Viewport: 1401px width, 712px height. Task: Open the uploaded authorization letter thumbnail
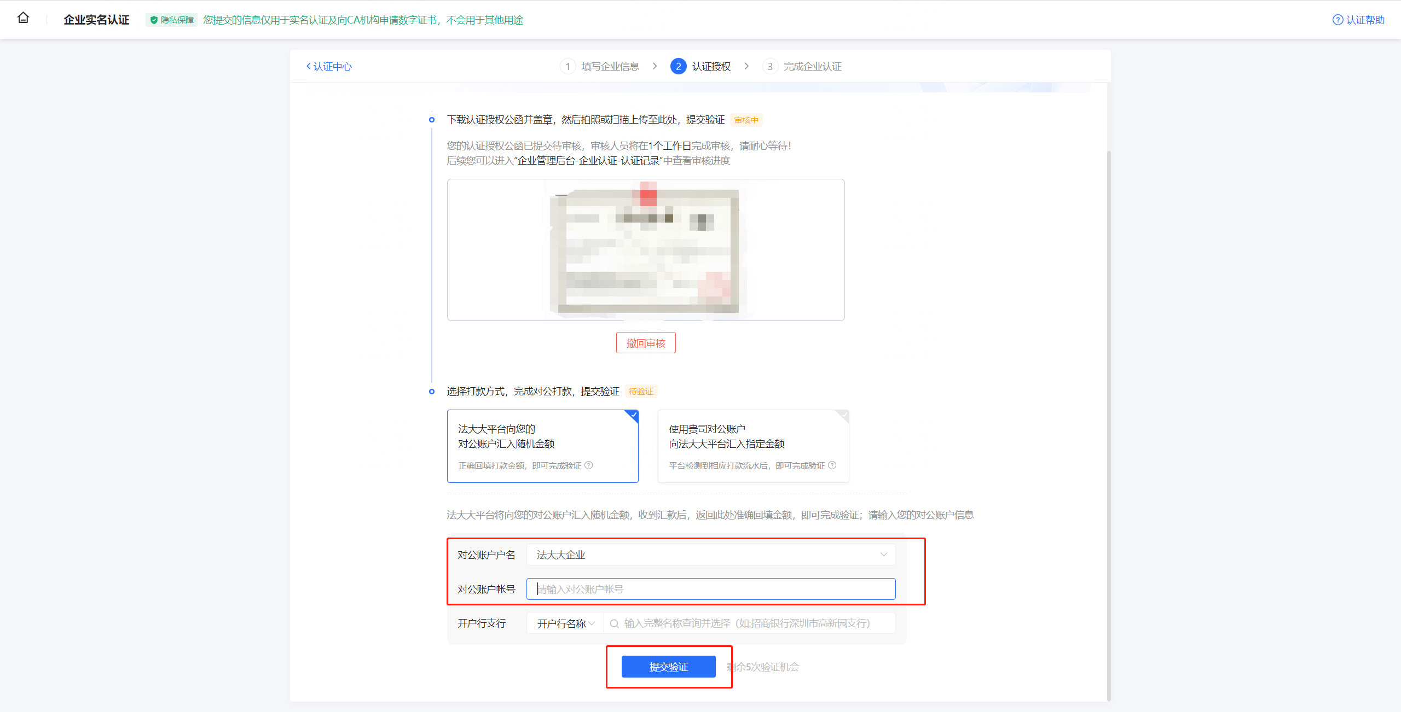tap(646, 250)
